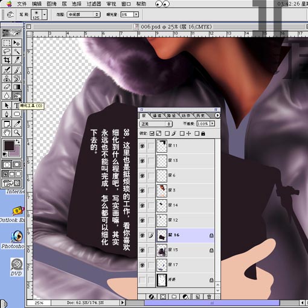Select the Magic Wand tool

tap(17, 51)
